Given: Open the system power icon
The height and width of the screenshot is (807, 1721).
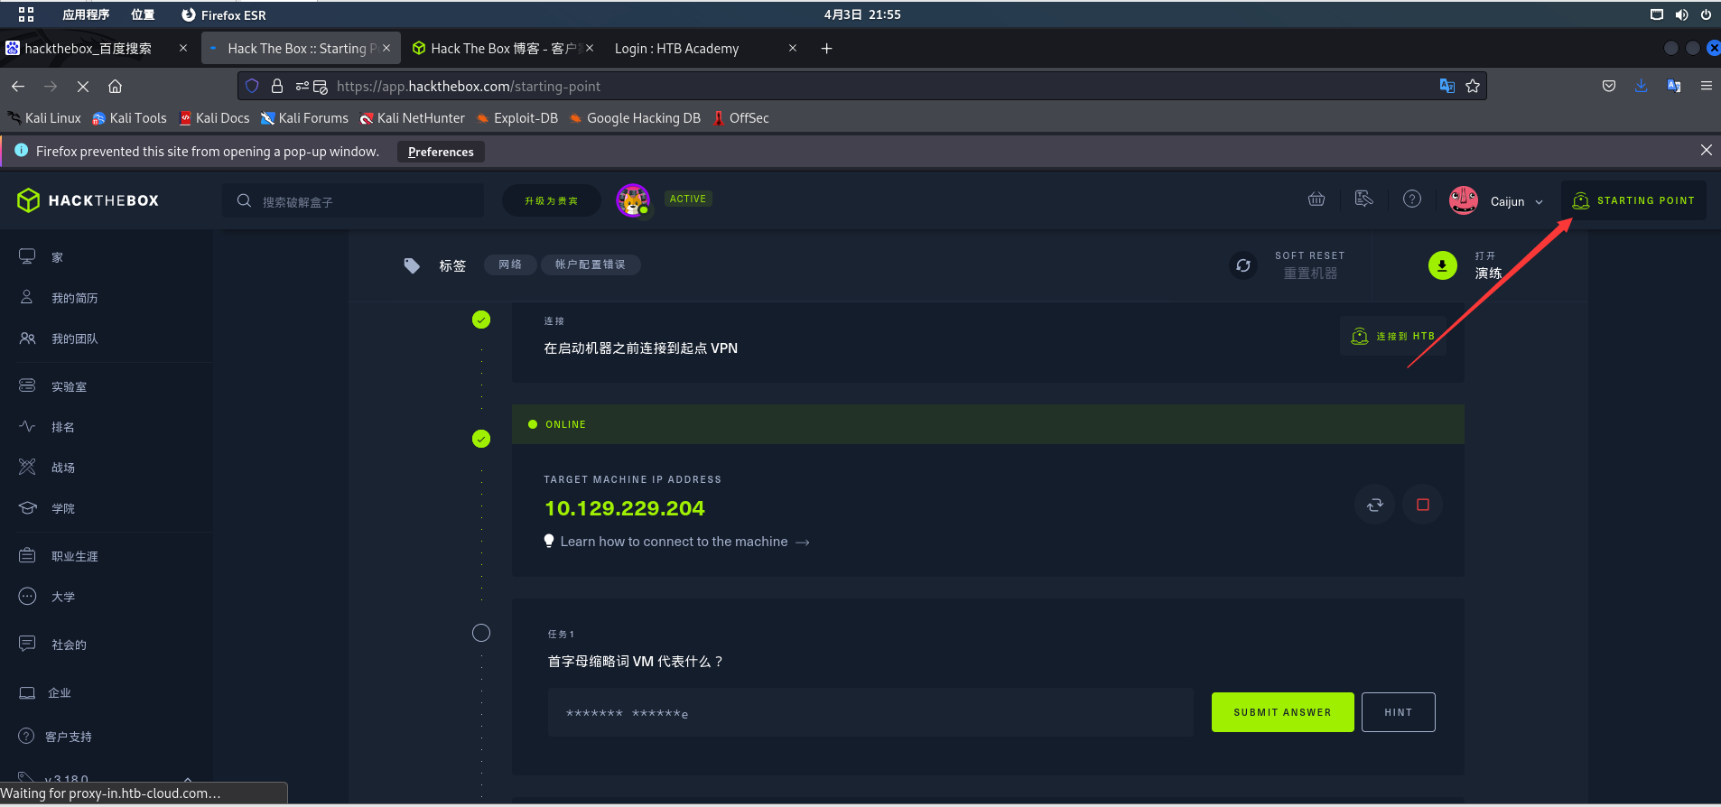Looking at the screenshot, I should [x=1706, y=14].
